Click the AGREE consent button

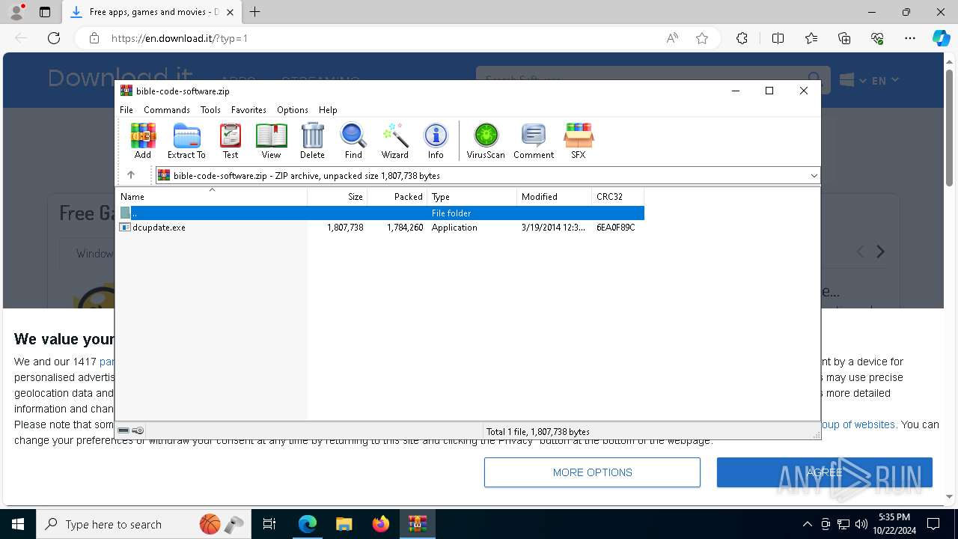[825, 472]
